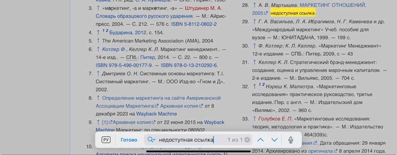Open the МАРКЕТИНГ ОТНОШЕНИЙ link in reference 28
This screenshot has height=155, width=397.
[333, 5]
